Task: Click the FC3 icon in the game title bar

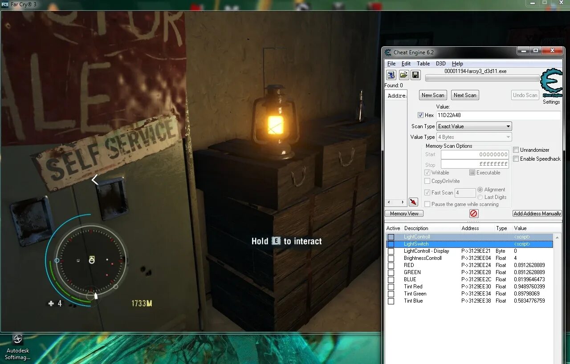Action: click(x=4, y=4)
